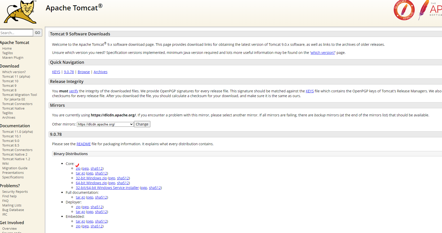This screenshot has width=442, height=233.
Task: Open the Migration Guide link
Action: (x=15, y=168)
